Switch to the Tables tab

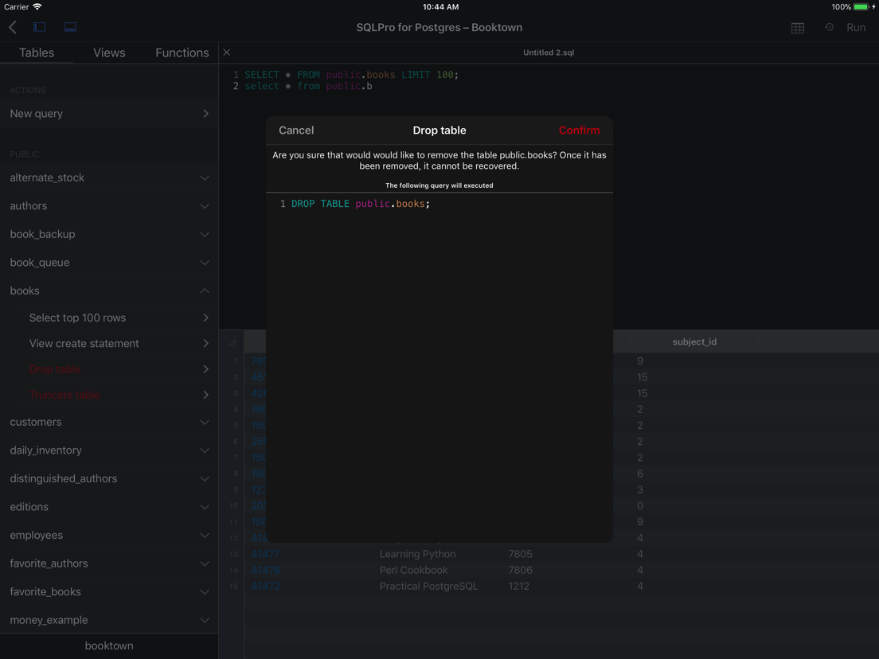tap(37, 53)
